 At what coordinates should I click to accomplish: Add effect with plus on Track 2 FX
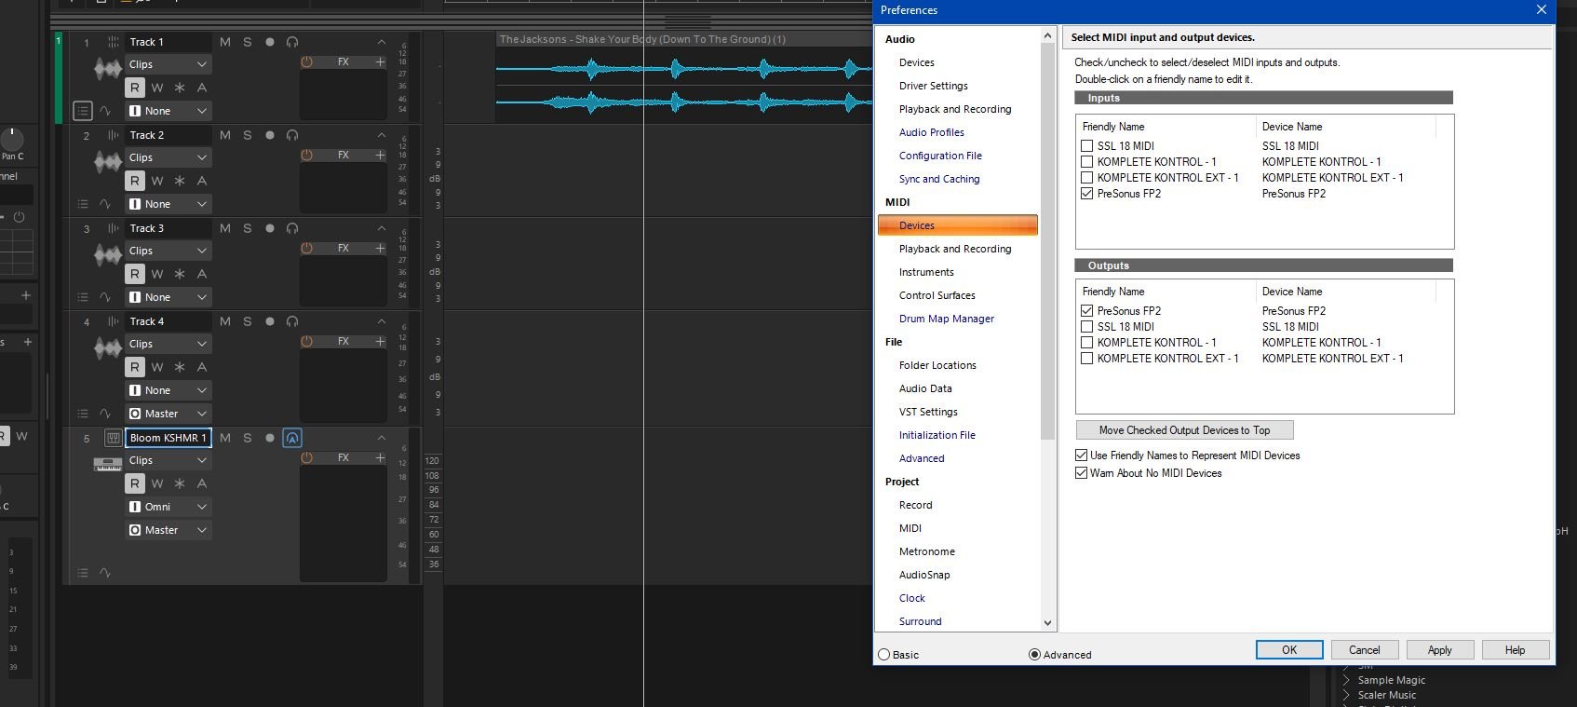point(380,156)
